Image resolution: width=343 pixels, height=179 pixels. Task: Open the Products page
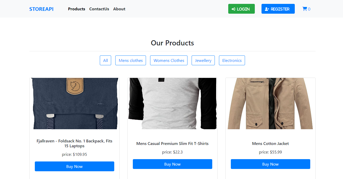tap(76, 9)
